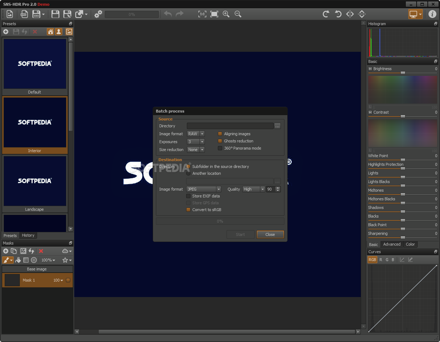This screenshot has width=440, height=342.
Task: Set zoom to 1:1 view
Action: coord(202,14)
